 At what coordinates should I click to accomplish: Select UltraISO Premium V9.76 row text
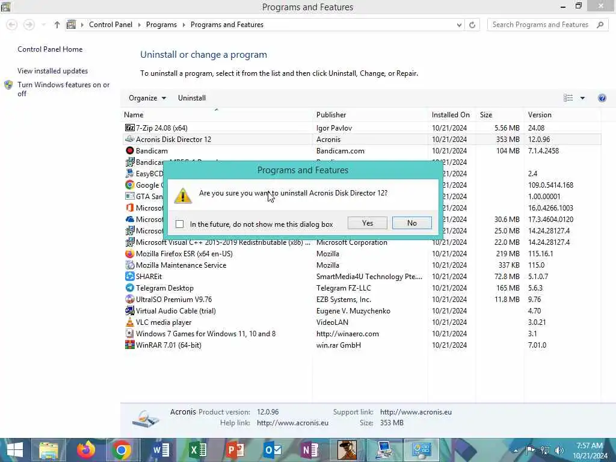point(174,299)
